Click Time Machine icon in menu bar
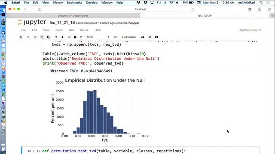Viewport: 275px width, 154px height. [x=159, y=3]
